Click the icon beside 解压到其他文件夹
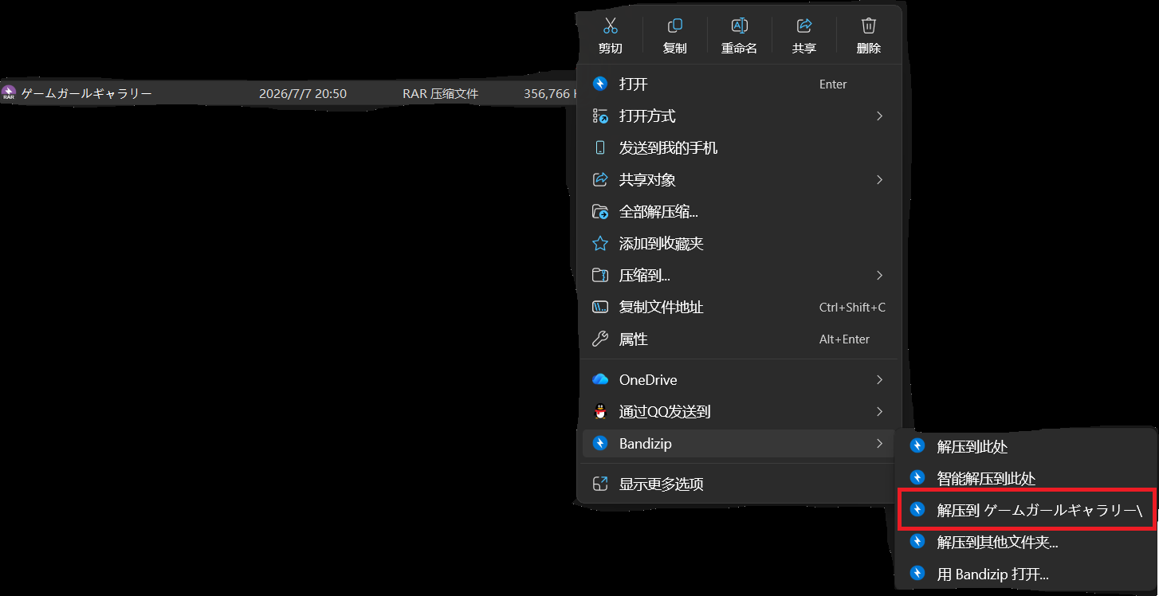 917,542
